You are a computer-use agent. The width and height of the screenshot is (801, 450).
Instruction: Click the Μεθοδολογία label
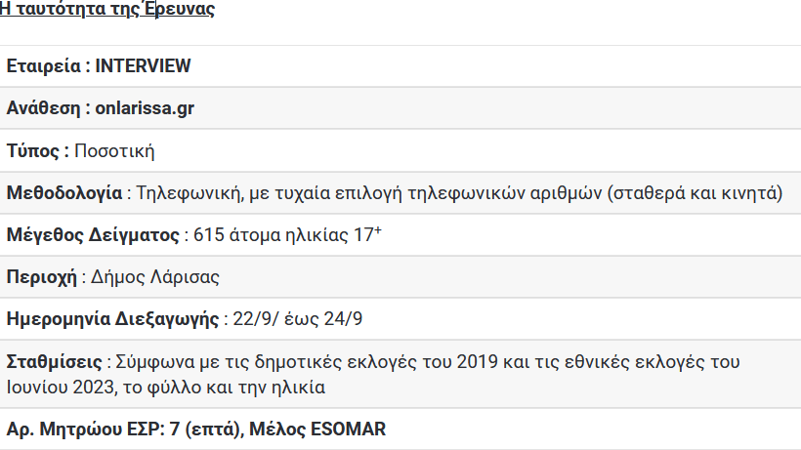pyautogui.click(x=64, y=193)
